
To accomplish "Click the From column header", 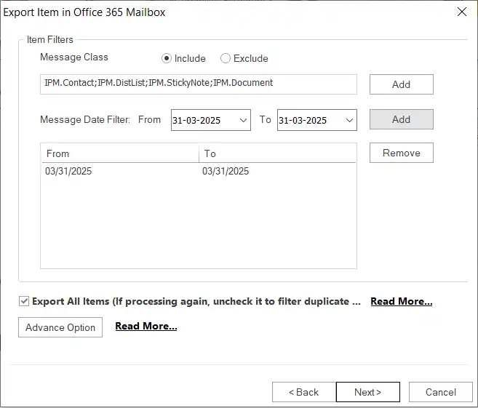I will tap(120, 153).
